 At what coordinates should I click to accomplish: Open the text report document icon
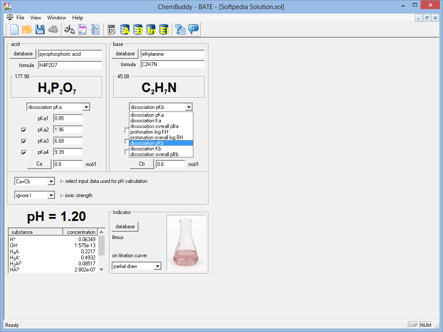tap(95, 29)
